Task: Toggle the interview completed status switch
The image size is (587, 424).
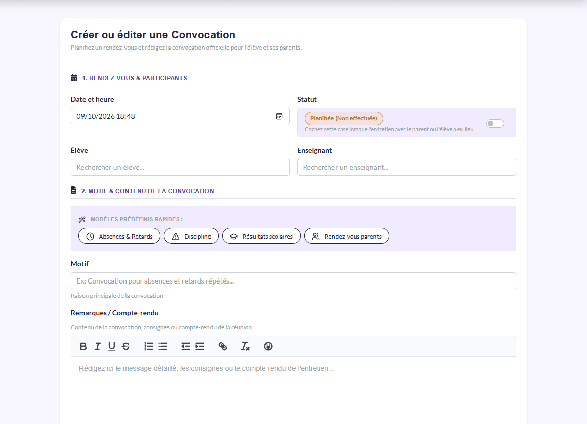Action: click(495, 123)
